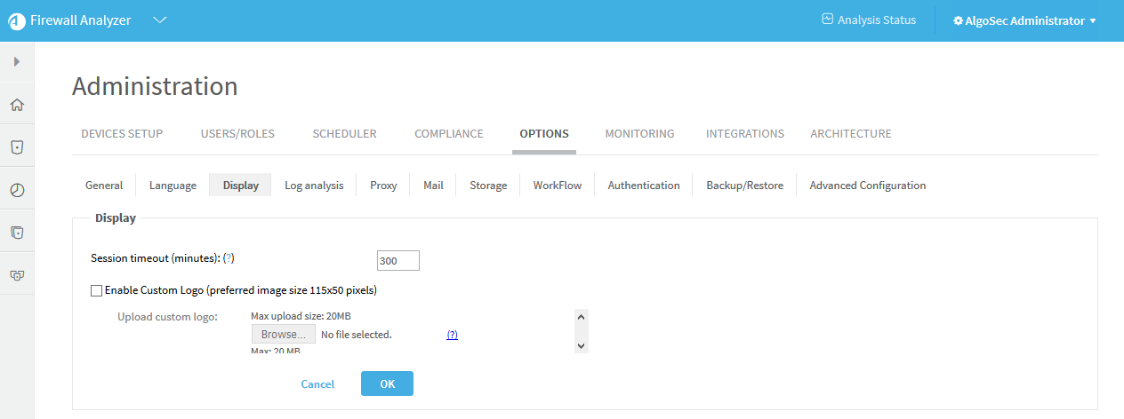Click the layered shield sidebar icon

point(17,233)
